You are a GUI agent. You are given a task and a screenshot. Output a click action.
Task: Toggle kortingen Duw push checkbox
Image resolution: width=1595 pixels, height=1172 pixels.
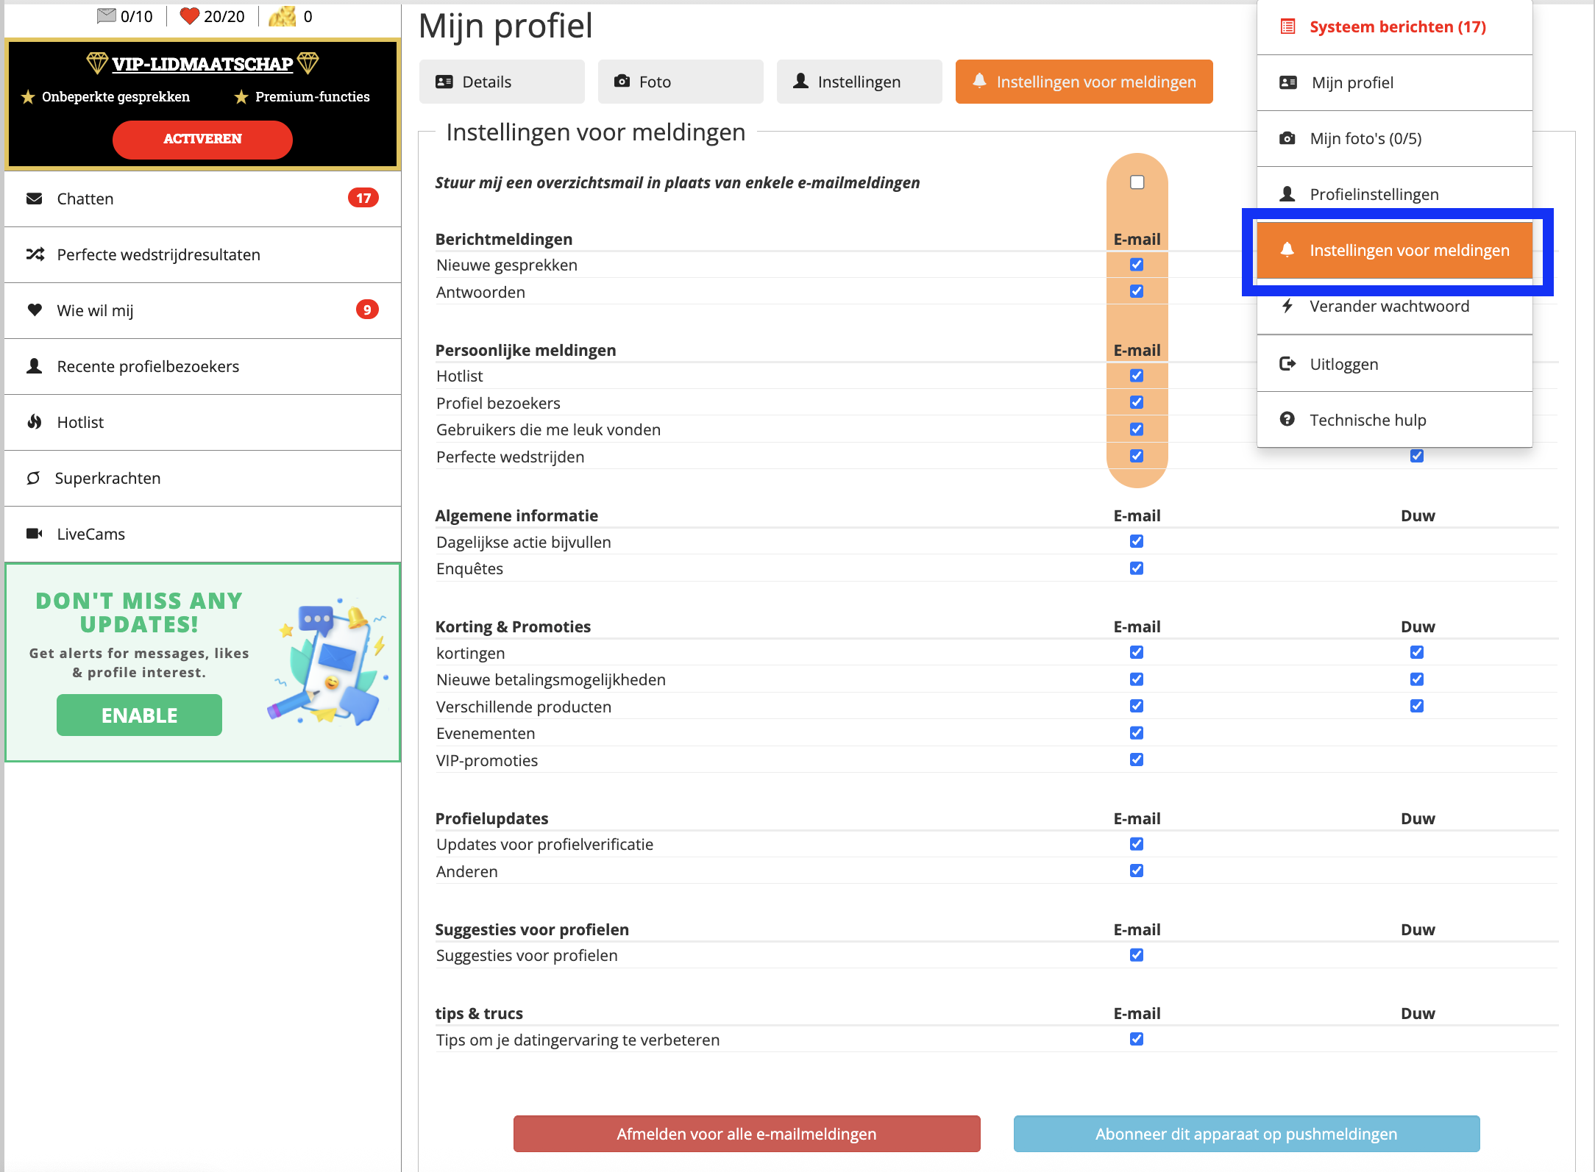coord(1417,652)
